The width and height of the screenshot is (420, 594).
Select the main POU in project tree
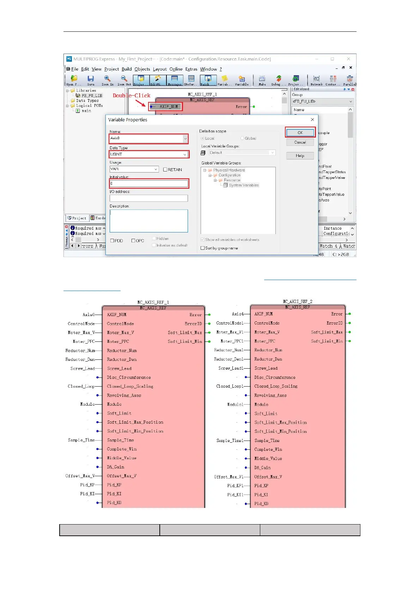[x=86, y=111]
